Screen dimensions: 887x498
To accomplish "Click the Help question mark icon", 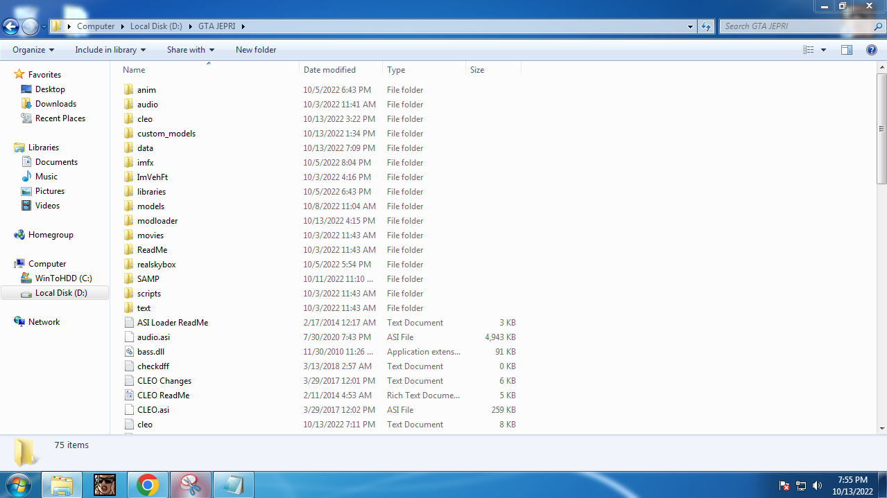I will [872, 50].
